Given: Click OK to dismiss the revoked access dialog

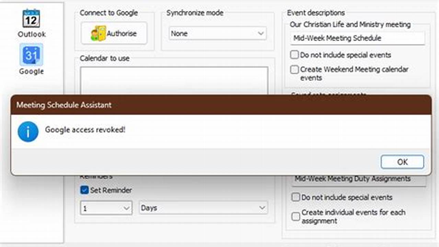Looking at the screenshot, I should [x=402, y=162].
